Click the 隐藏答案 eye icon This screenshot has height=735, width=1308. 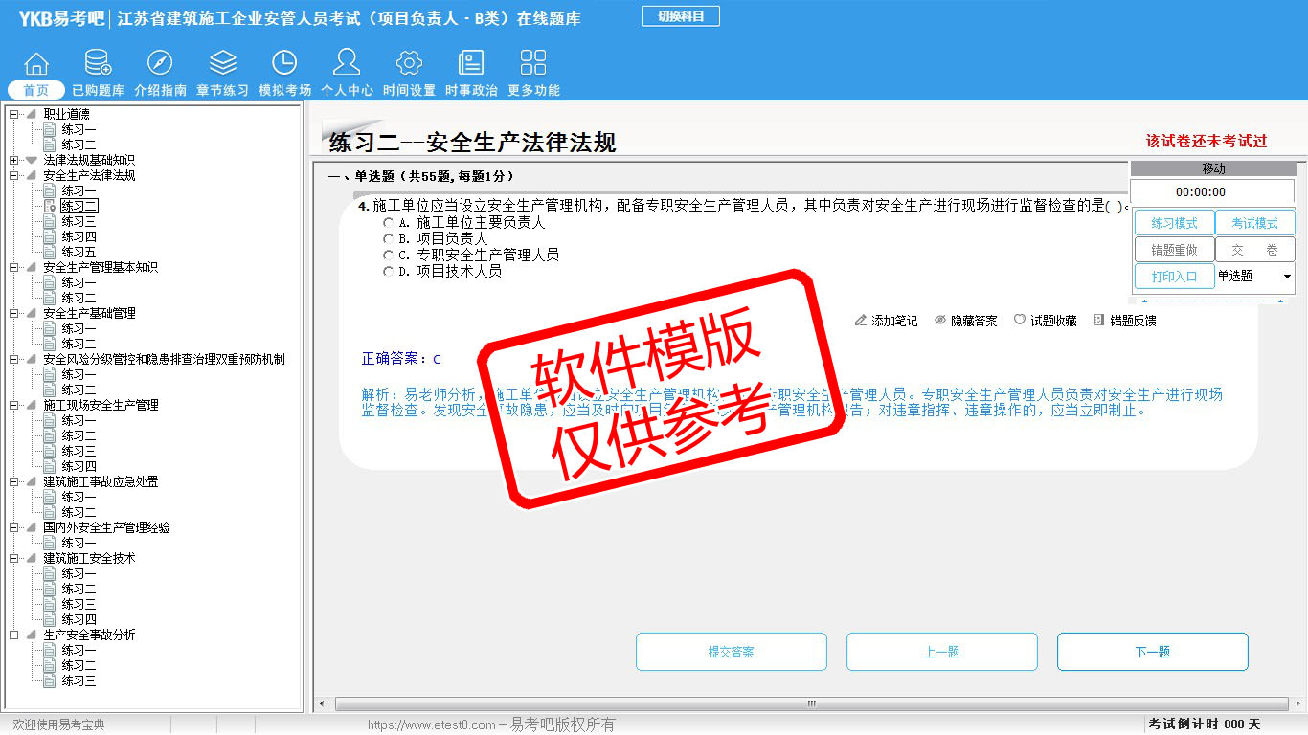point(940,321)
